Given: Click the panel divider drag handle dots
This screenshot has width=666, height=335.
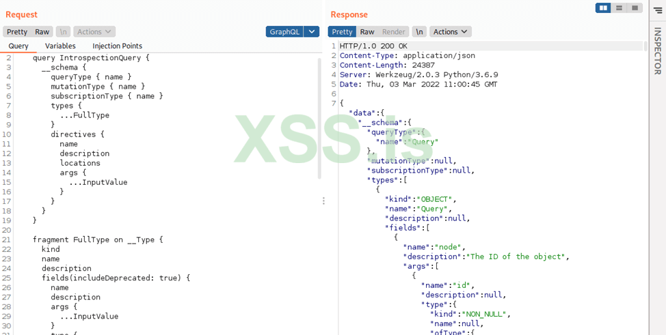Looking at the screenshot, I should pyautogui.click(x=323, y=201).
